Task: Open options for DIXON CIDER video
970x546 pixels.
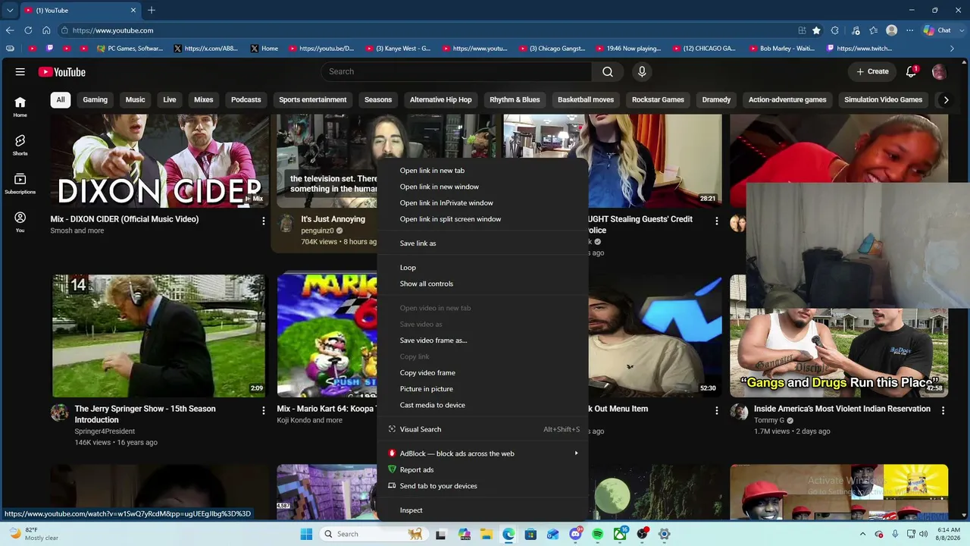Action: pyautogui.click(x=264, y=221)
